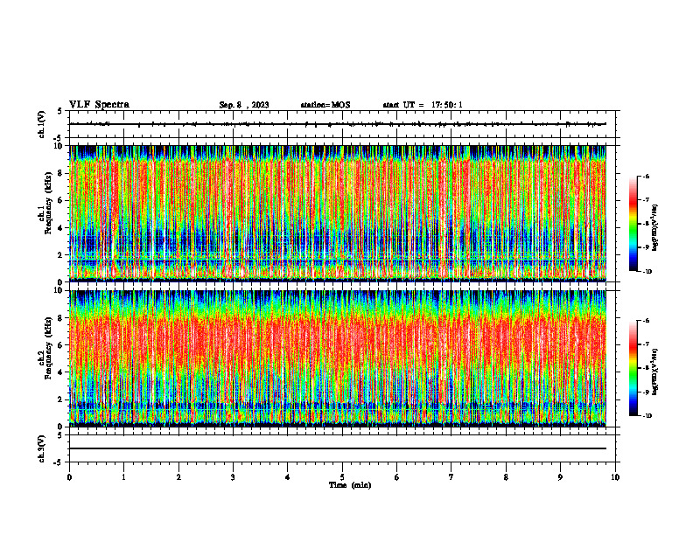Click the "-6" label on ch.1 color scale
This screenshot has height=535, width=693.
tap(647, 177)
